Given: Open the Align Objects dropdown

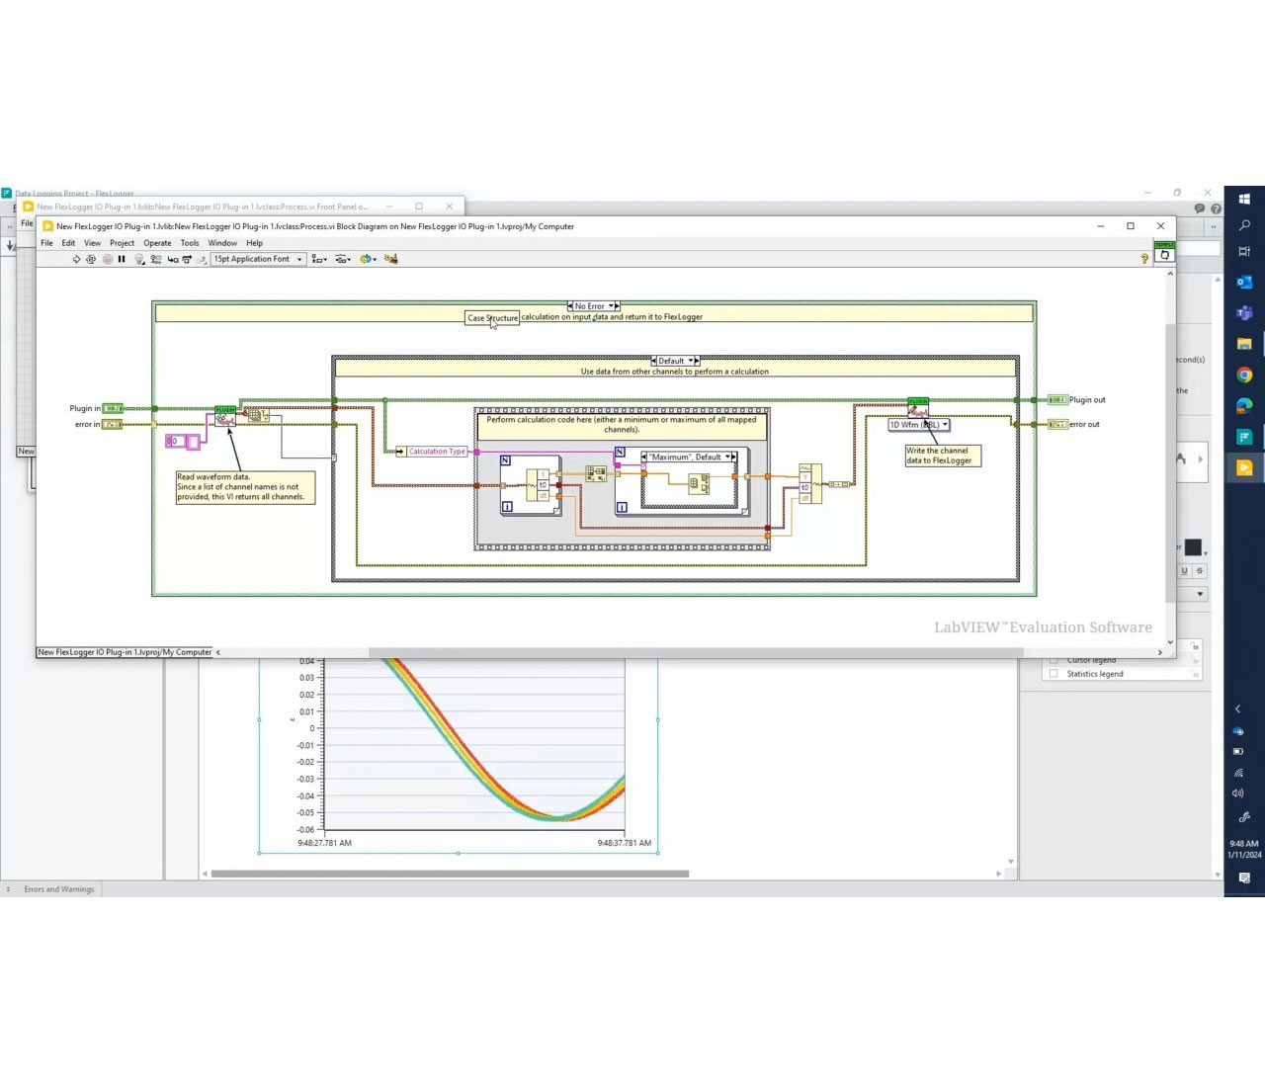Looking at the screenshot, I should [319, 259].
